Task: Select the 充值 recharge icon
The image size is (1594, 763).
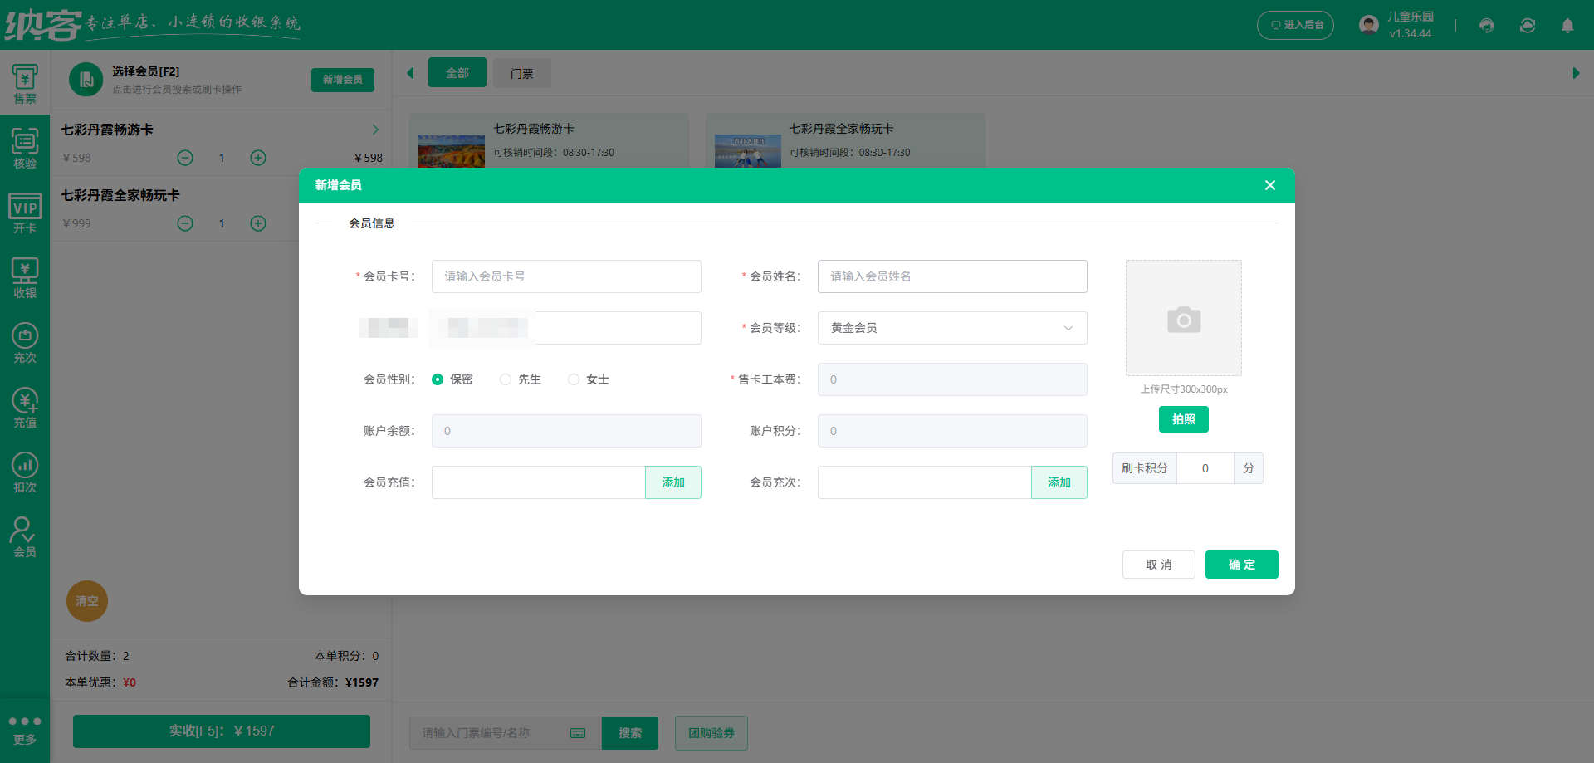Action: coord(25,405)
